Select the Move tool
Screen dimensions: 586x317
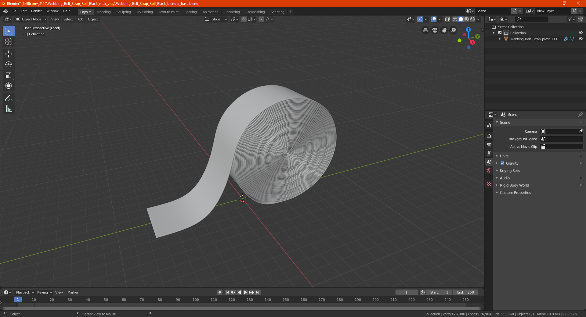(9, 54)
